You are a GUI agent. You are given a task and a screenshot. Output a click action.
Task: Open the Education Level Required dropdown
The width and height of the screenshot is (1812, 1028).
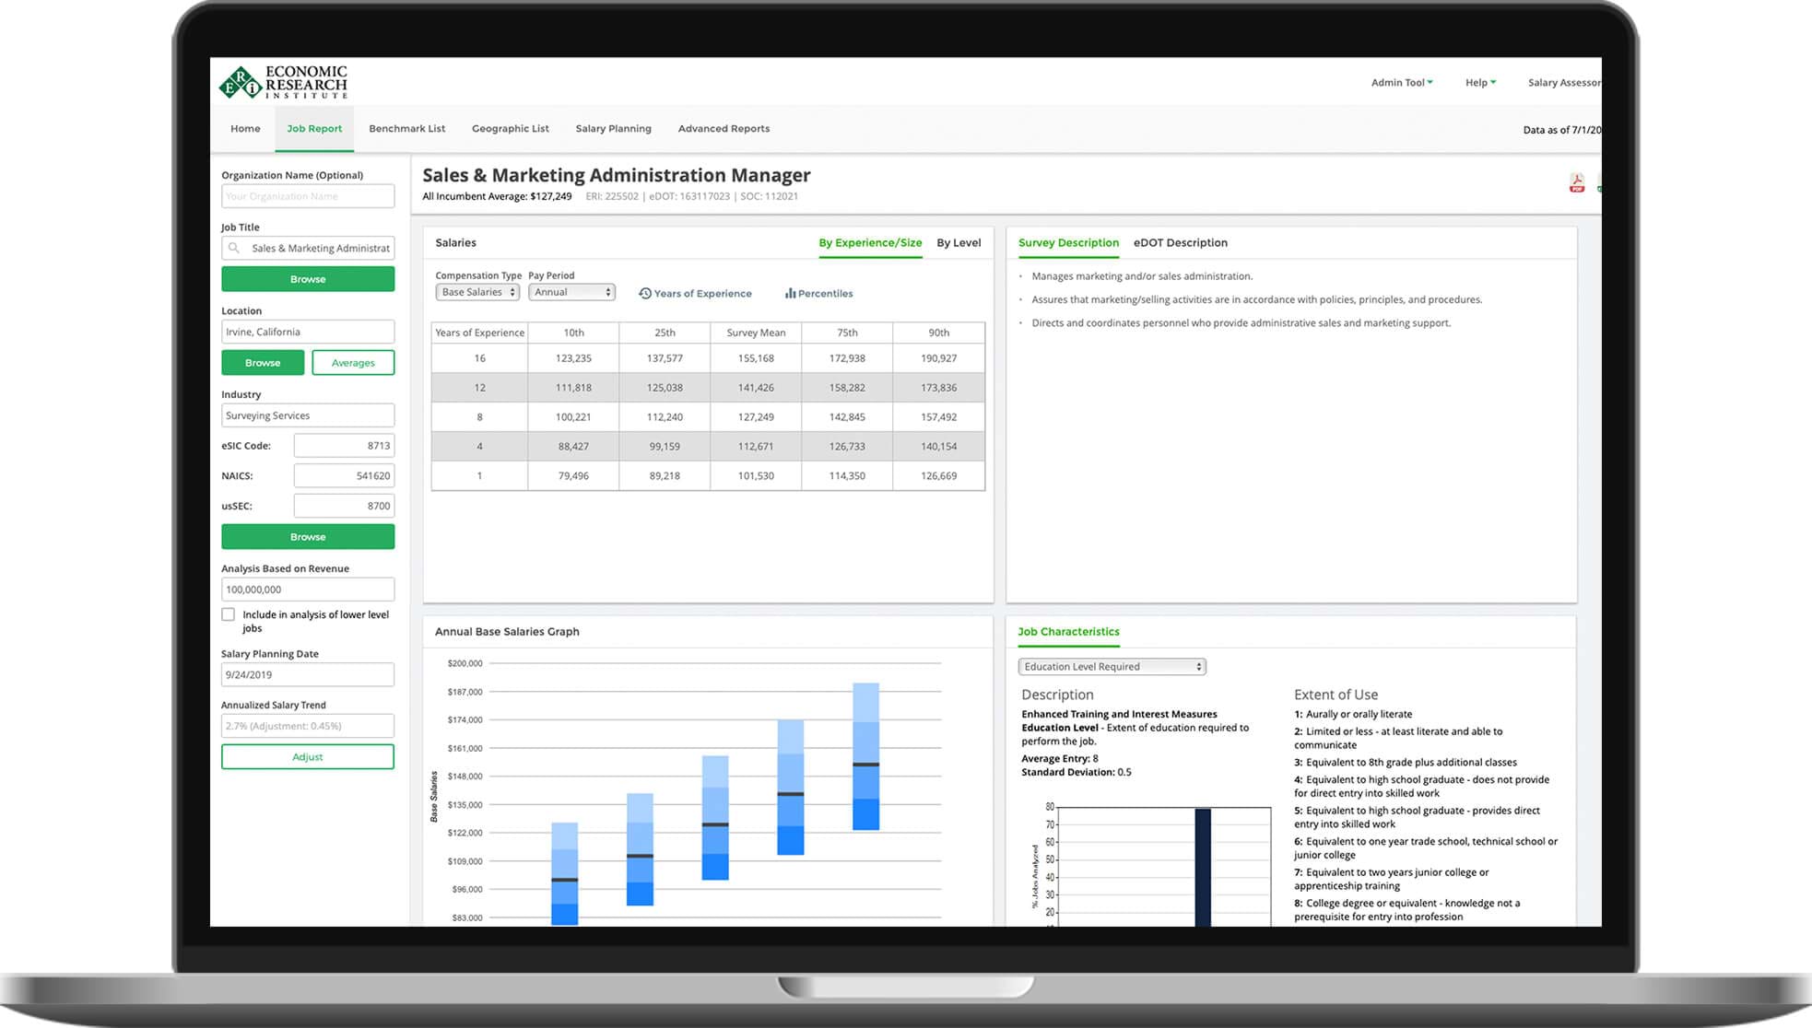tap(1111, 666)
